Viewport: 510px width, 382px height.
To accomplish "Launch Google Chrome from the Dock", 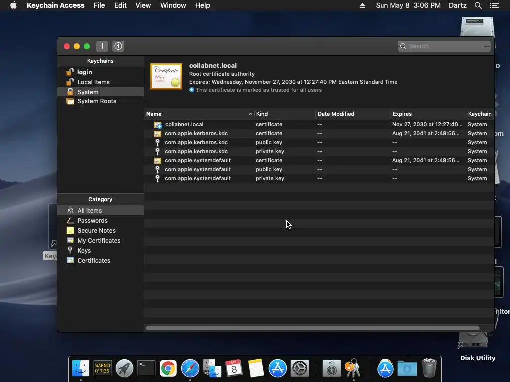I will click(x=168, y=368).
